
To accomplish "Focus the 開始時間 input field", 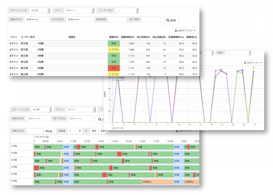I will (x=117, y=19).
